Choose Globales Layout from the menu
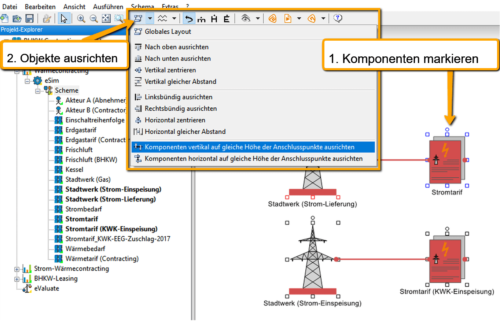The image size is (500, 322). 253,32
